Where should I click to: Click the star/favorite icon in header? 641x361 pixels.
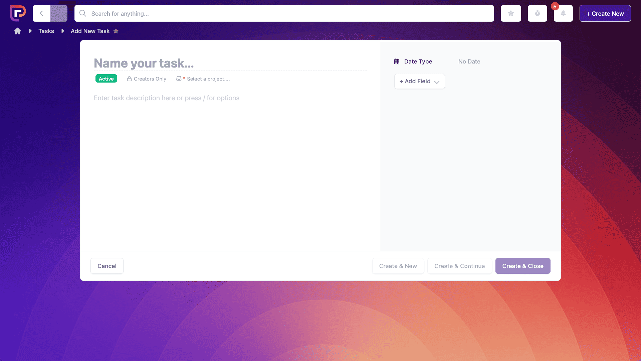tap(511, 13)
